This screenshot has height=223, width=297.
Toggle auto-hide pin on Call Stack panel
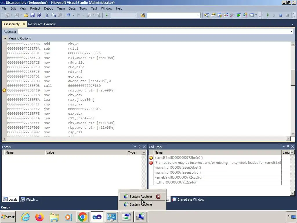288,147
